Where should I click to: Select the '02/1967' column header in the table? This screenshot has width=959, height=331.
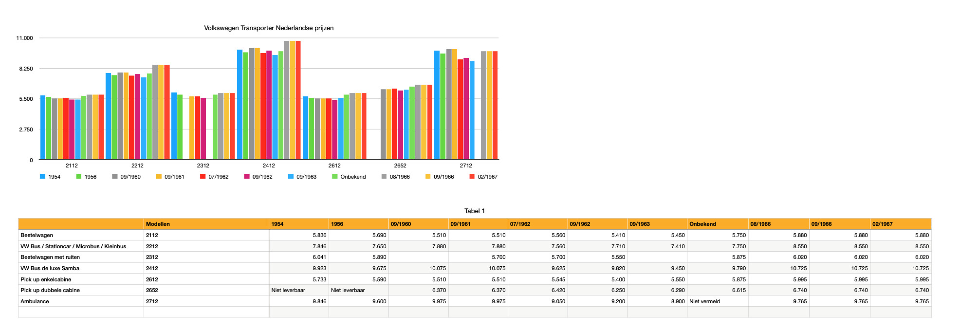pos(901,224)
